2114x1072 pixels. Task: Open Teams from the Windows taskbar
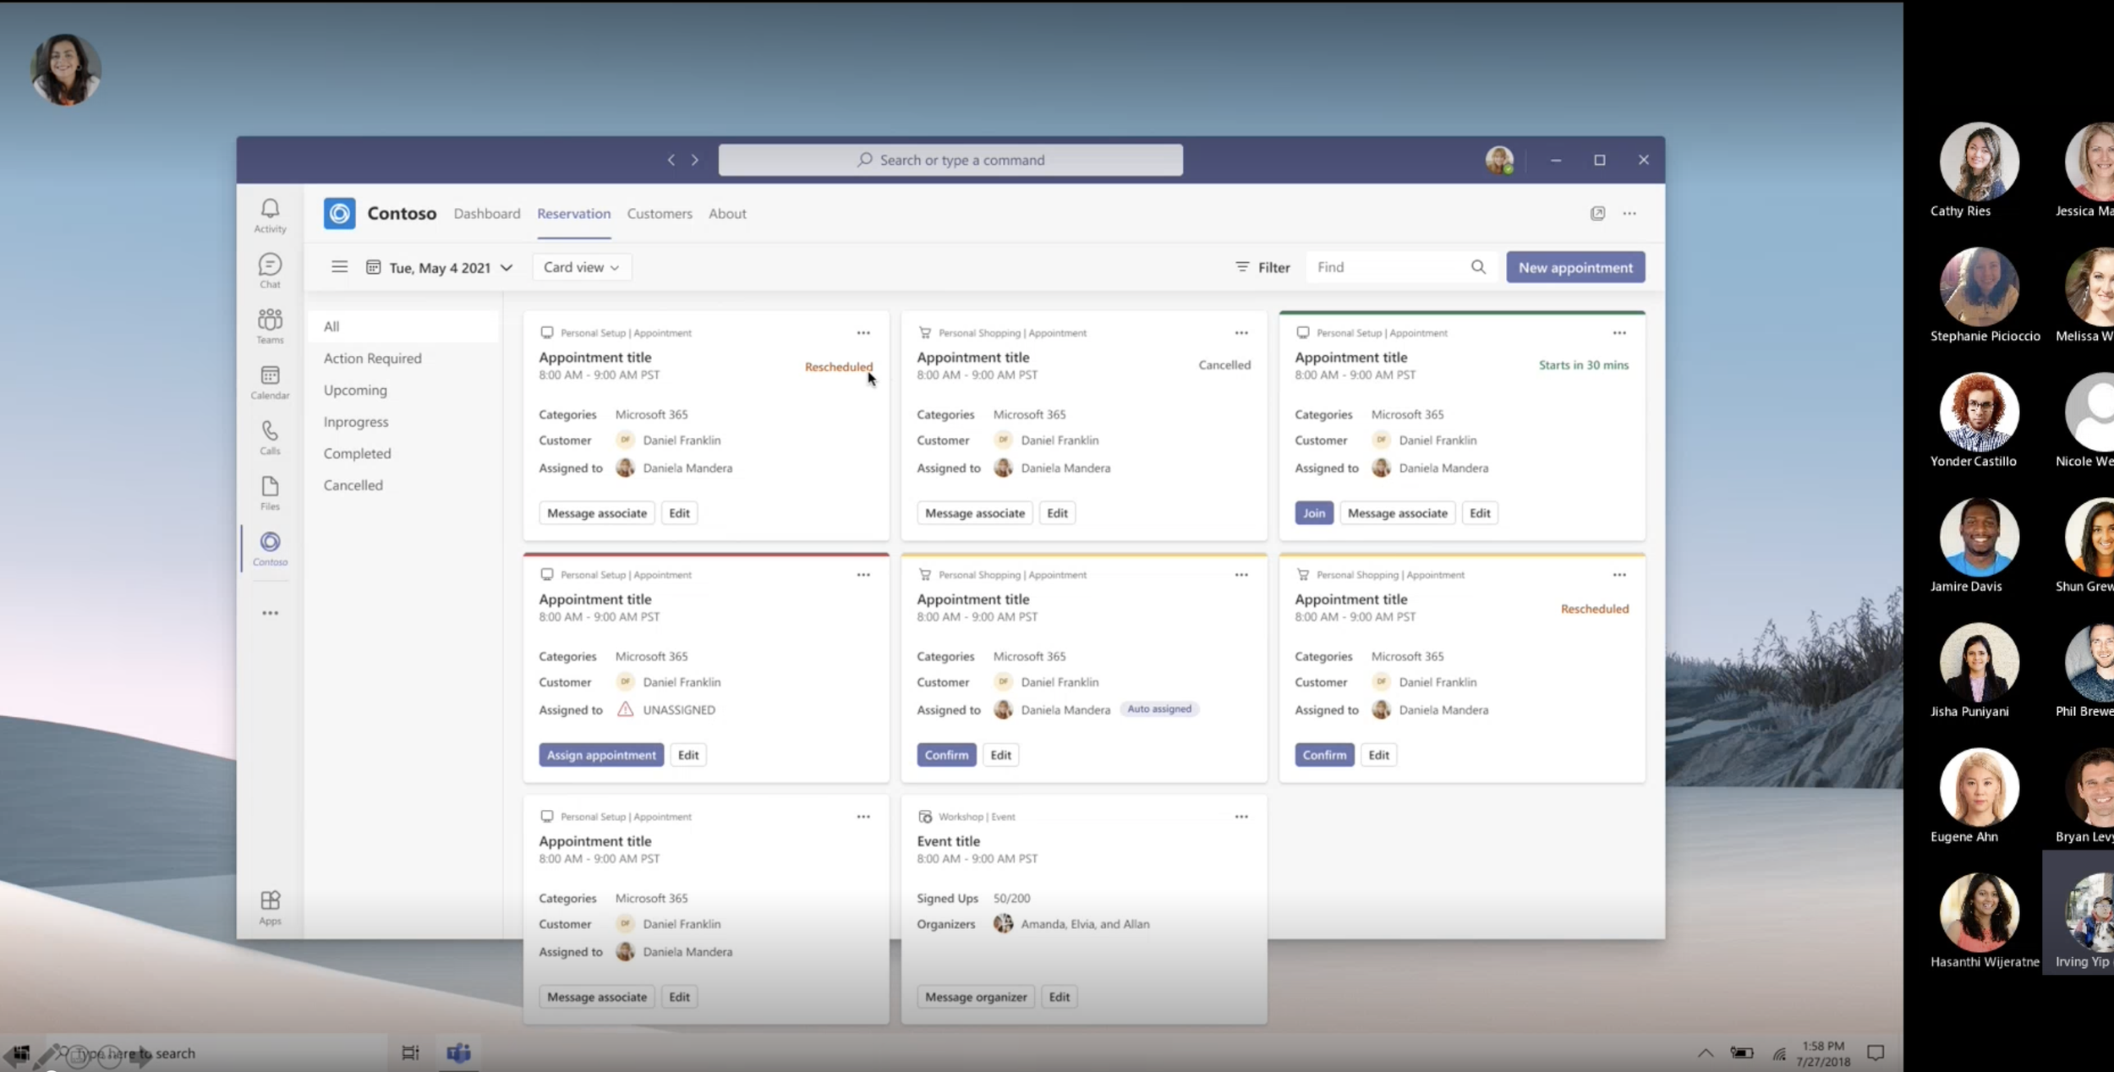[x=458, y=1053]
